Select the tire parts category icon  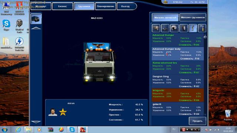pos(184,28)
